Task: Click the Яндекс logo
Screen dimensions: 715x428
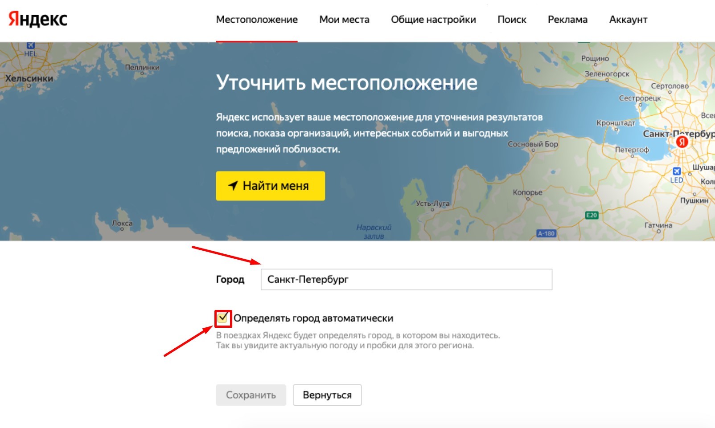Action: click(38, 19)
